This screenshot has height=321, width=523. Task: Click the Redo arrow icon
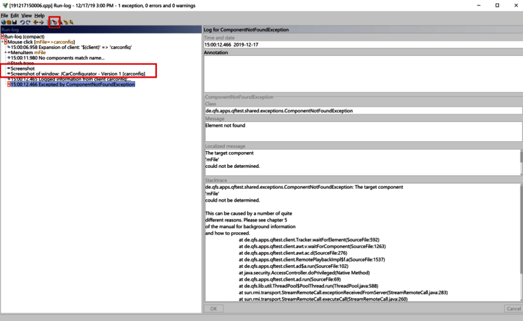[x=29, y=22]
